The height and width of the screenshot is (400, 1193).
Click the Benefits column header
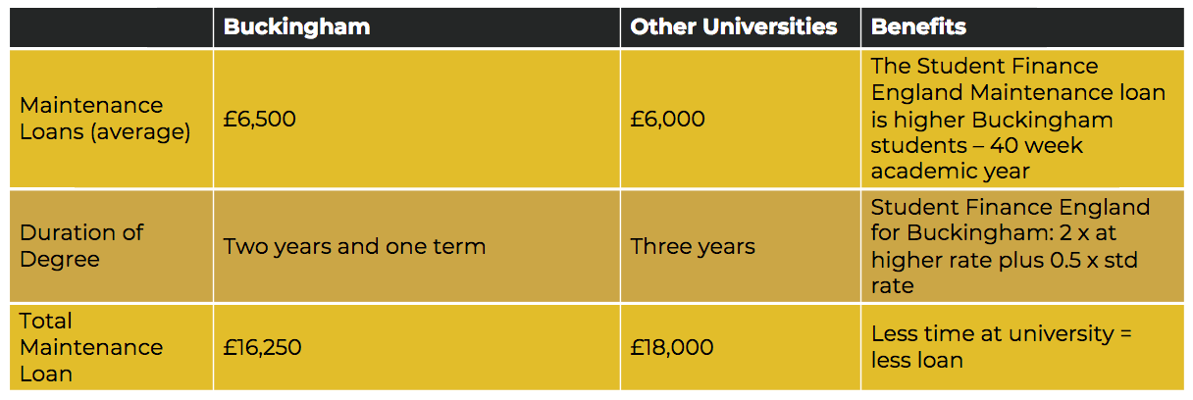click(x=918, y=27)
